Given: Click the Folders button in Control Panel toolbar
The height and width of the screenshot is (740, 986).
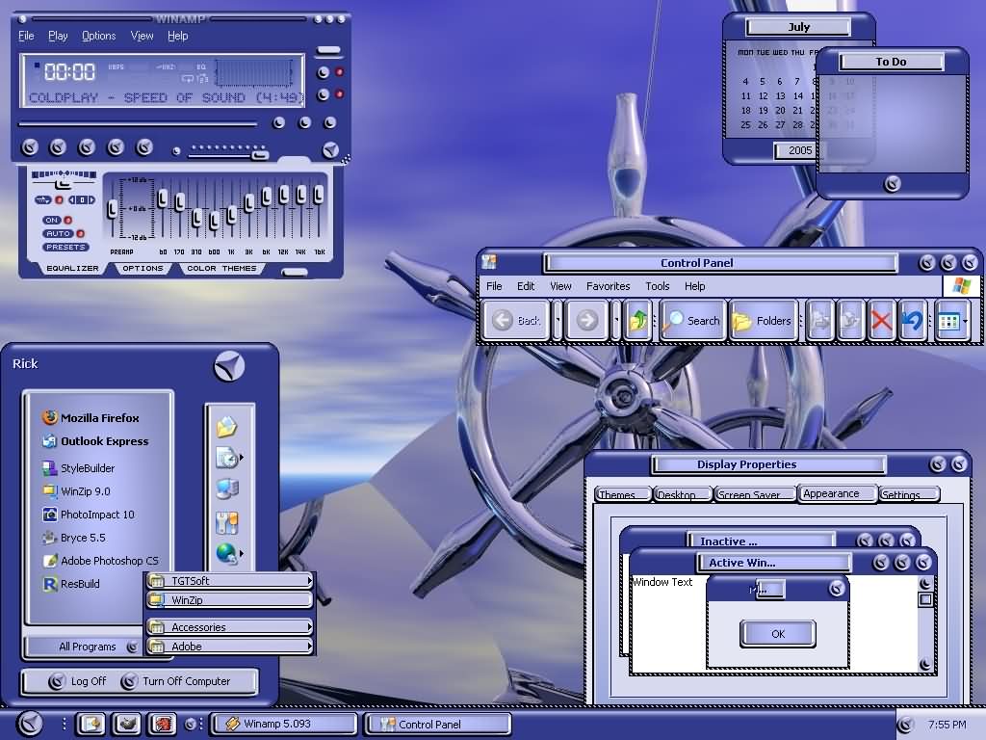Looking at the screenshot, I should point(763,321).
